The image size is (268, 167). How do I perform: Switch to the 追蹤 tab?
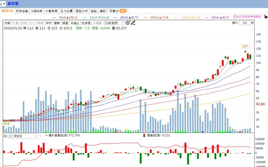click(x=94, y=11)
